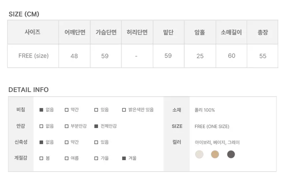Select the '봄' season checkbox
285x189 pixels.
tap(41, 158)
